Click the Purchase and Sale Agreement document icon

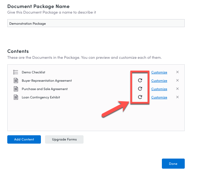tap(16, 89)
